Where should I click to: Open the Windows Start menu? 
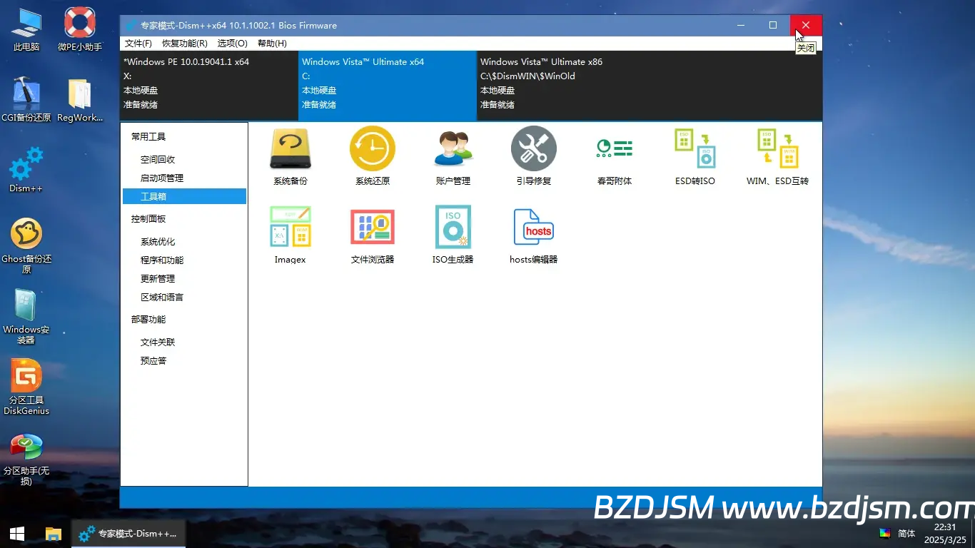pyautogui.click(x=17, y=534)
